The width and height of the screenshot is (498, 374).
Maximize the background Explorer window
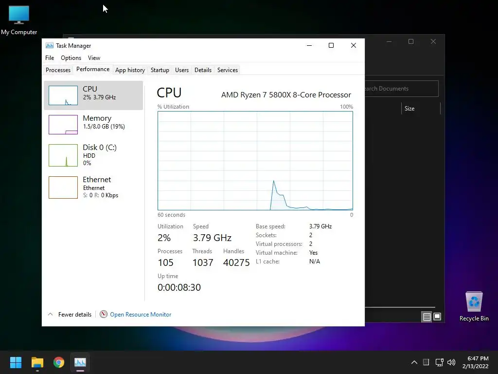411,42
